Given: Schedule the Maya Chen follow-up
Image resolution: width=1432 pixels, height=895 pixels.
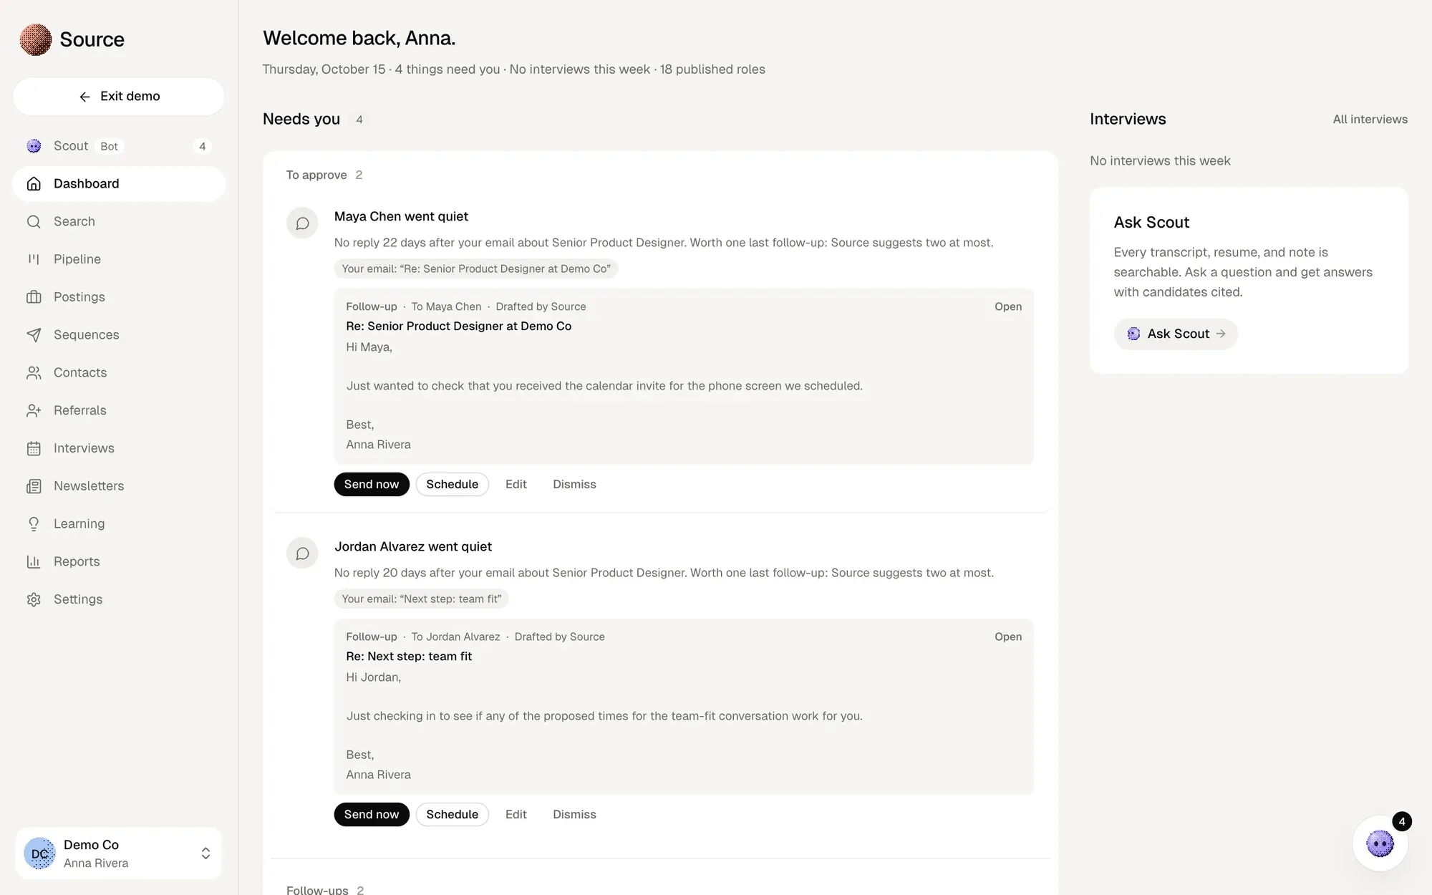Looking at the screenshot, I should (x=452, y=484).
